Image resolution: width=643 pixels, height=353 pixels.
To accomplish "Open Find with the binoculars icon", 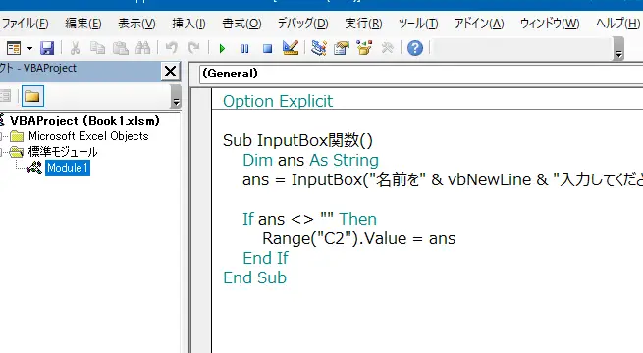I will (x=142, y=48).
